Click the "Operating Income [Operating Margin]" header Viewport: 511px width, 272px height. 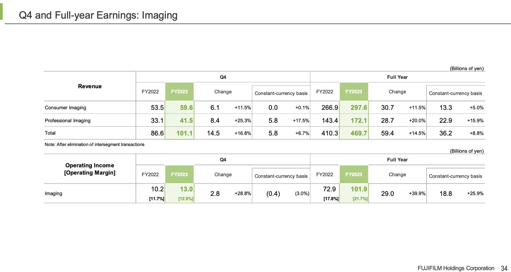coord(90,169)
